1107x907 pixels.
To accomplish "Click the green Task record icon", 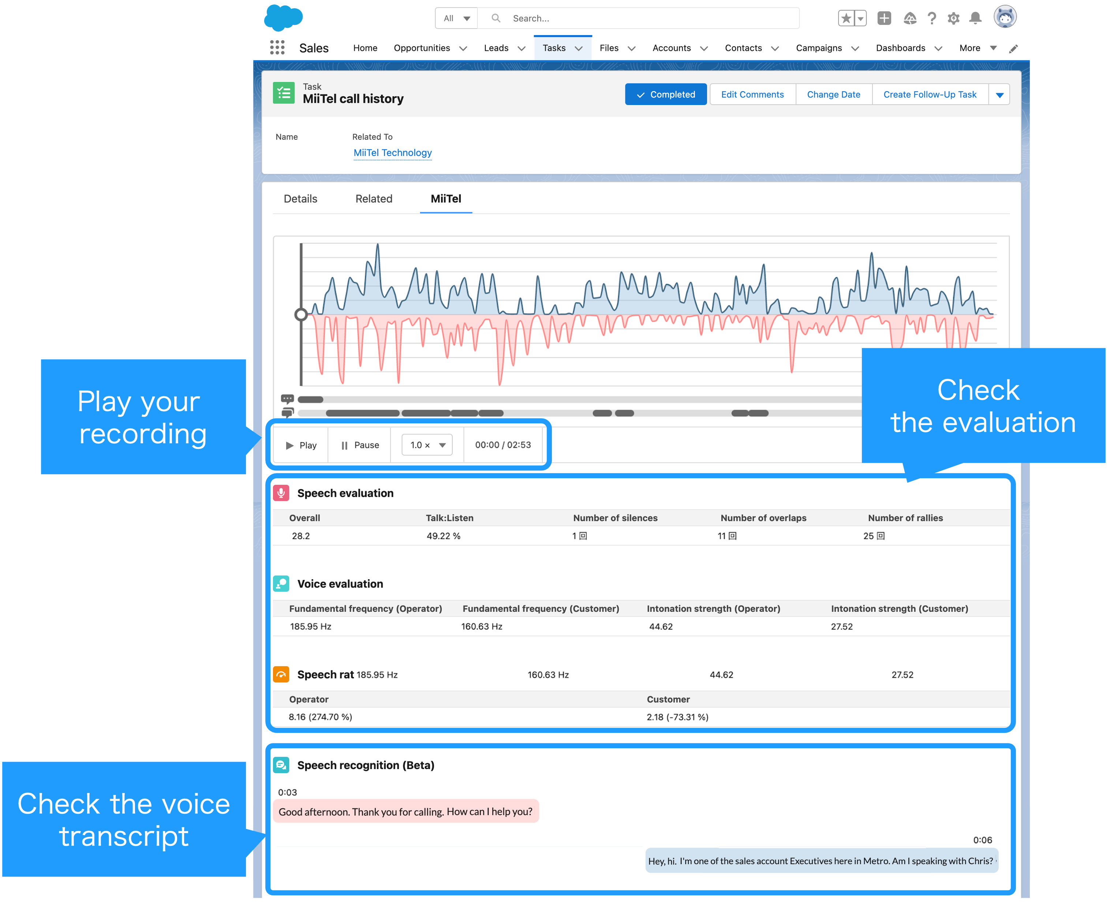I will click(284, 93).
